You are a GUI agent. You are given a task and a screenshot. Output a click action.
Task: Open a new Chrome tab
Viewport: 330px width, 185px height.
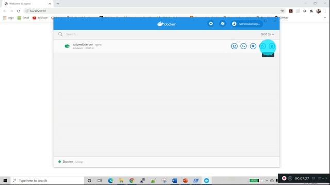tap(58, 4)
